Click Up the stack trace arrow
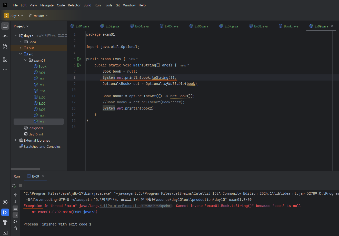Screen dimensions: 339x236 pos(15,195)
